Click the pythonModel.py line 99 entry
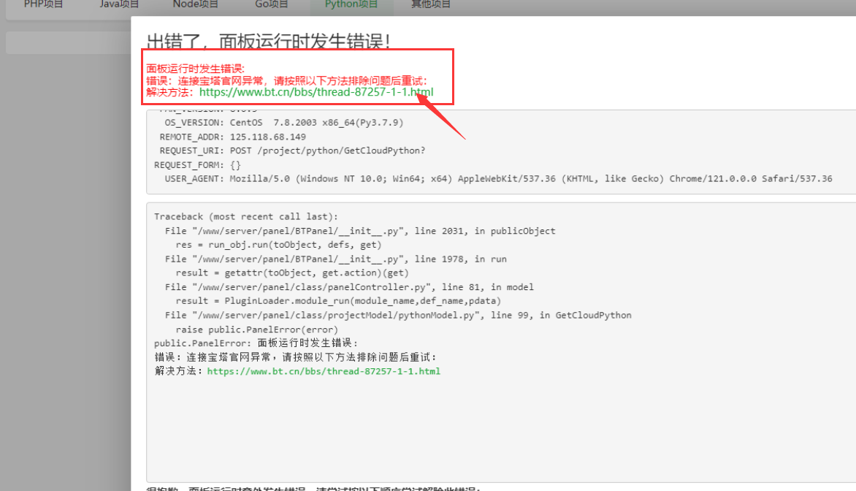This screenshot has height=491, width=856. tap(398, 315)
